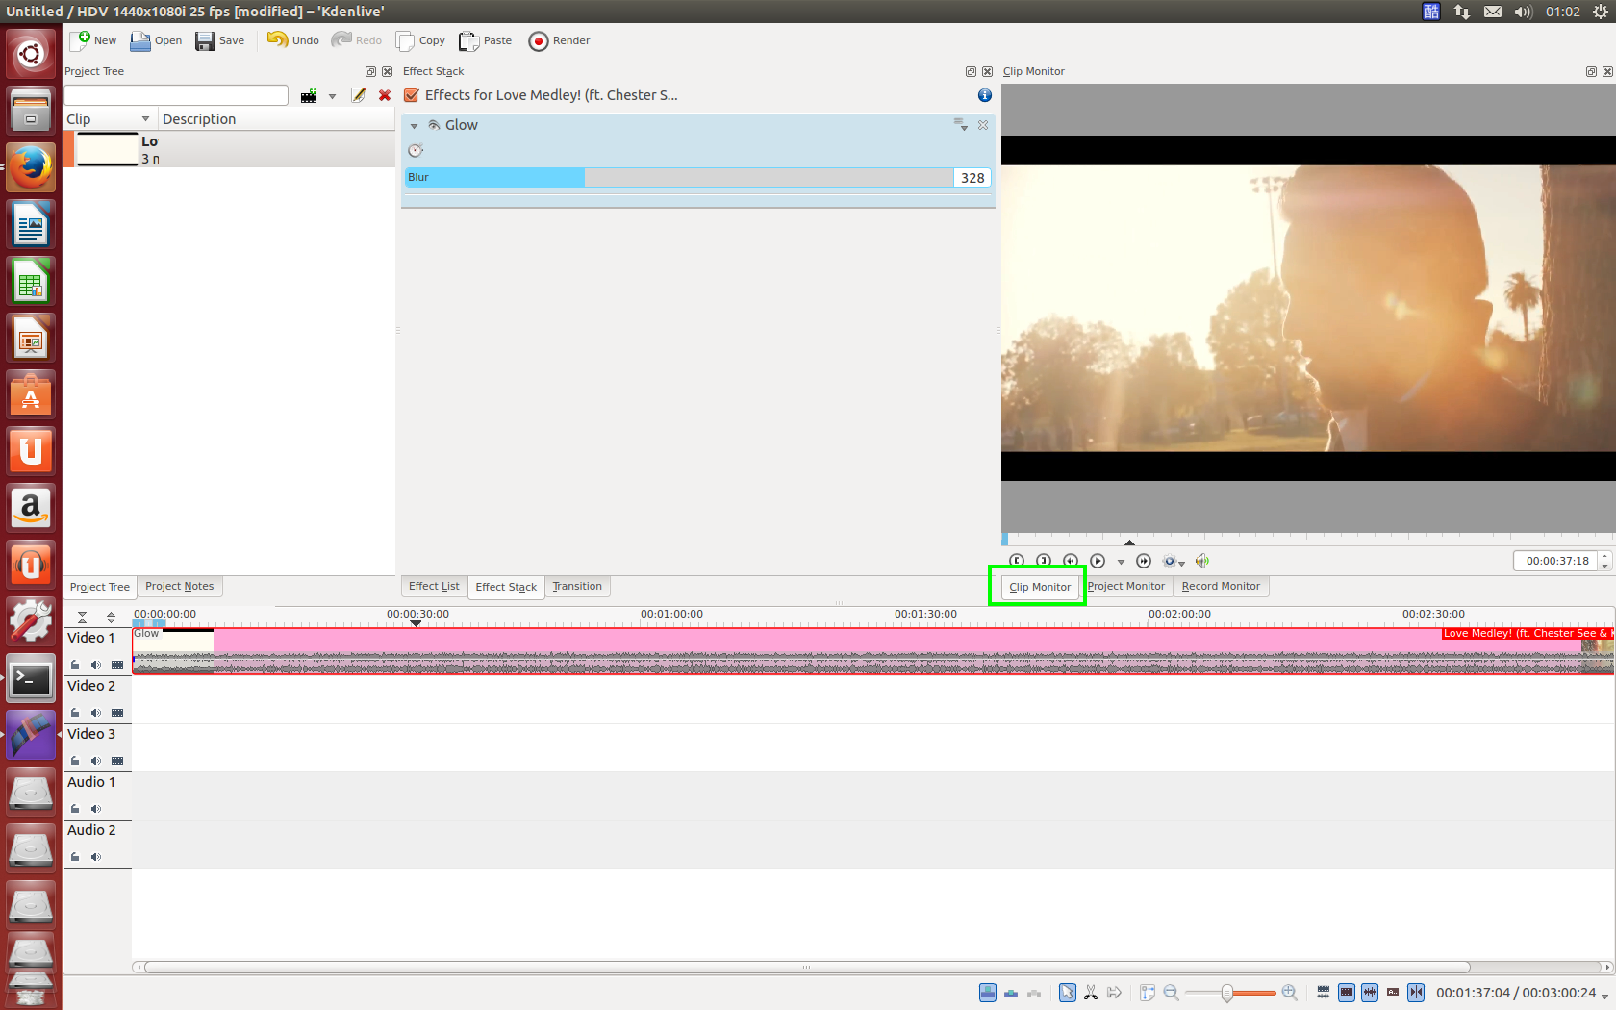Select the spacer tool
This screenshot has width=1616, height=1010.
coord(1114,993)
